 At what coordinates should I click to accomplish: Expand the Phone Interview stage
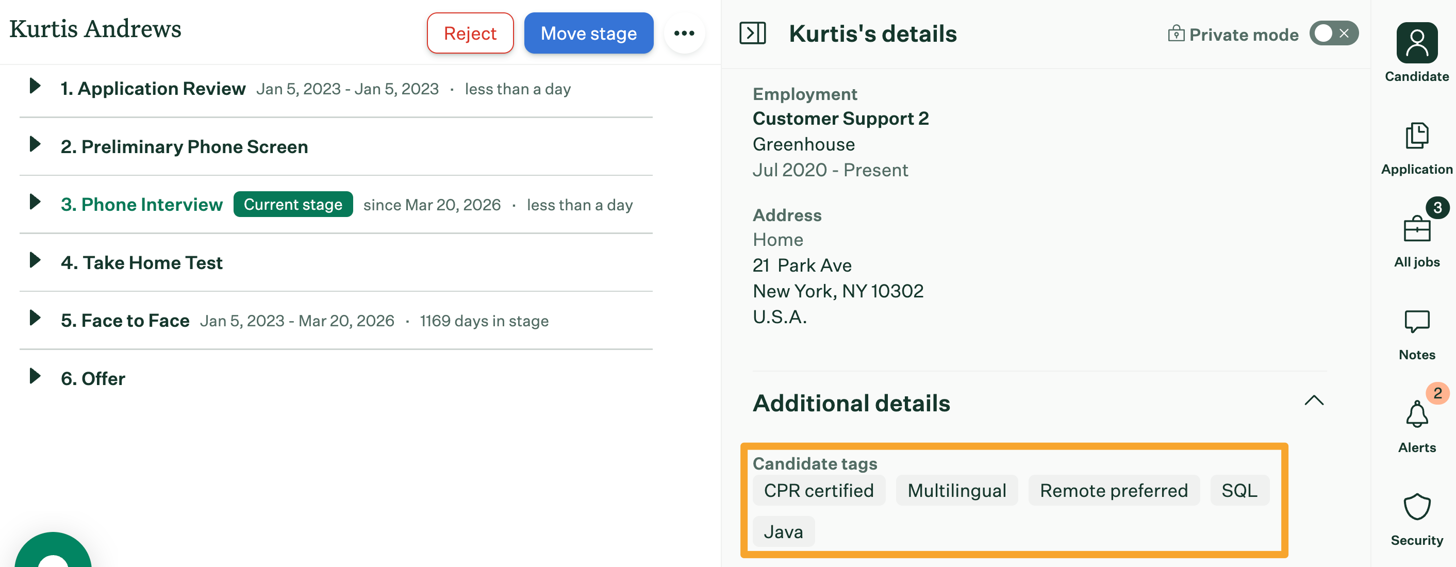pyautogui.click(x=35, y=203)
